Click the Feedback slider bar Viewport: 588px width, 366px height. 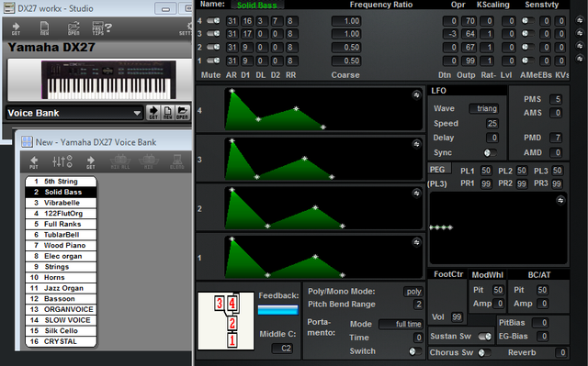(277, 310)
